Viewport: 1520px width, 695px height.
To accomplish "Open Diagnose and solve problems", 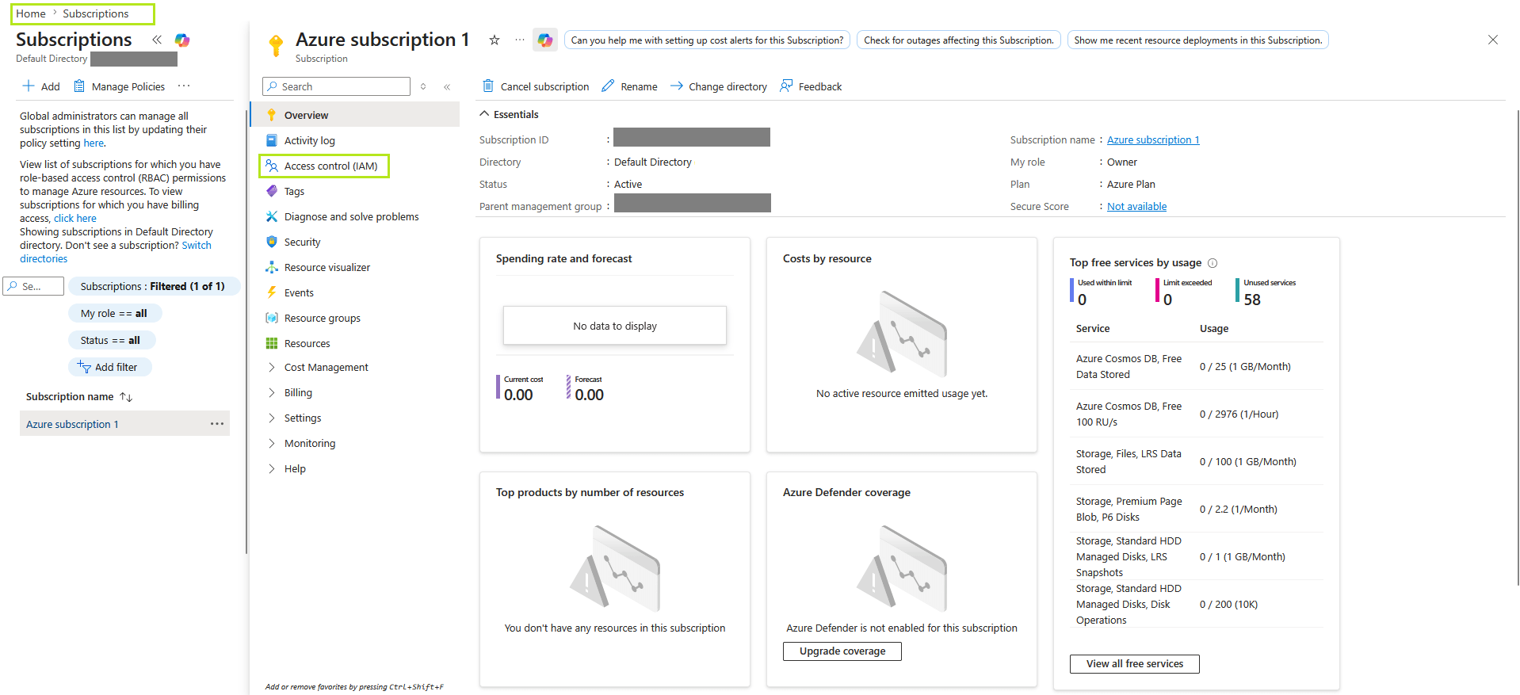I will (x=355, y=216).
